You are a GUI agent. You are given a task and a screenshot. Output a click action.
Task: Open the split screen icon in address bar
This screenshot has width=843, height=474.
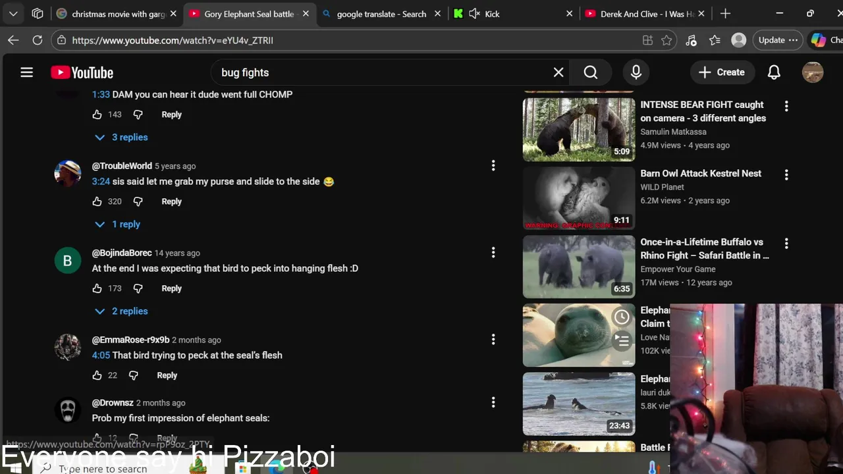[647, 40]
